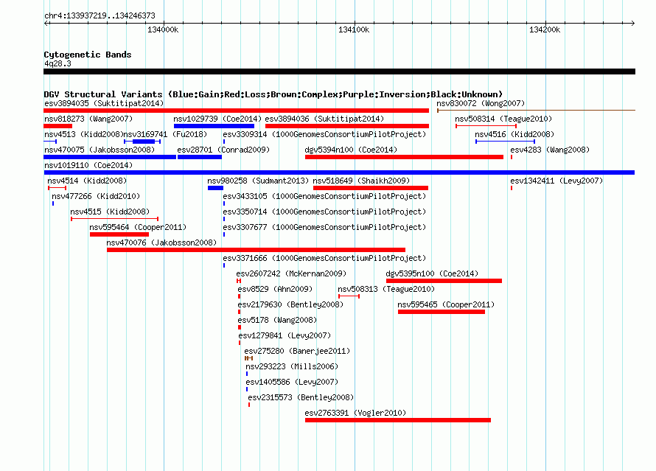Open the esv2179630 (Bentley2008) label
The image size is (656, 471).
coord(290,304)
